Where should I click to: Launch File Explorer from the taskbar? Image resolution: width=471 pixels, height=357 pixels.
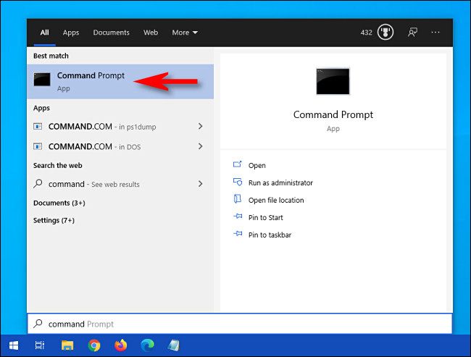(67, 345)
